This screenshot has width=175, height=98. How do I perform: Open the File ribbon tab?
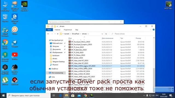49,30
